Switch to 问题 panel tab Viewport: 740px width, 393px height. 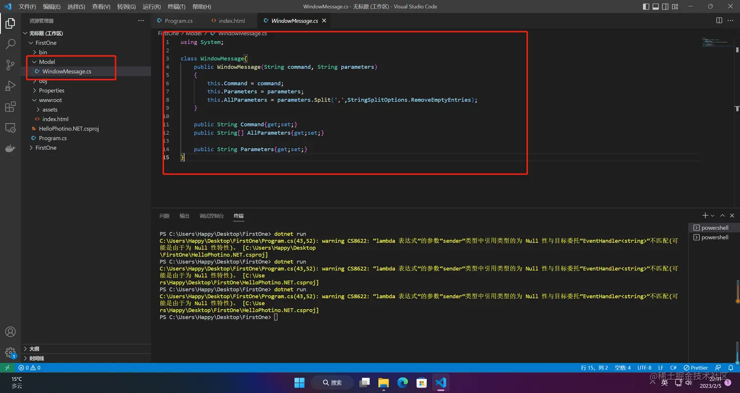tap(164, 216)
